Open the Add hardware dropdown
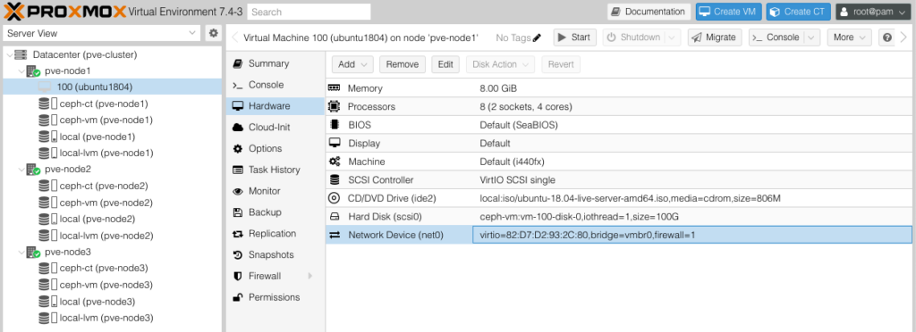 point(352,64)
